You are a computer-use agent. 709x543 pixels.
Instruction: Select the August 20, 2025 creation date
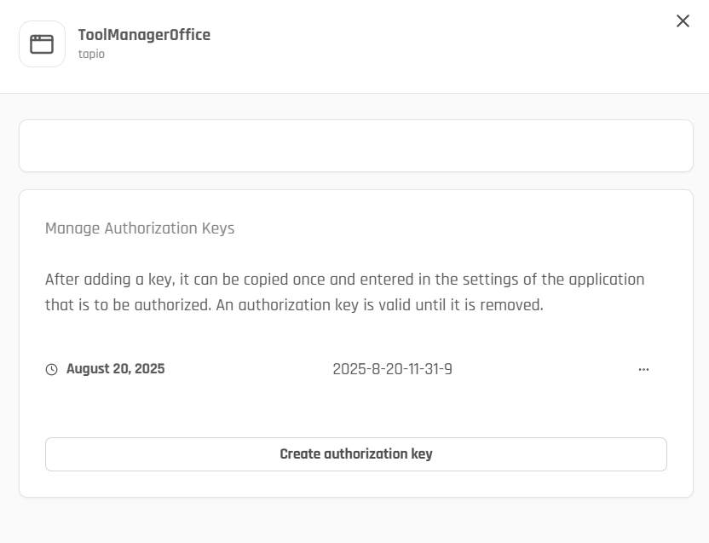pos(115,369)
